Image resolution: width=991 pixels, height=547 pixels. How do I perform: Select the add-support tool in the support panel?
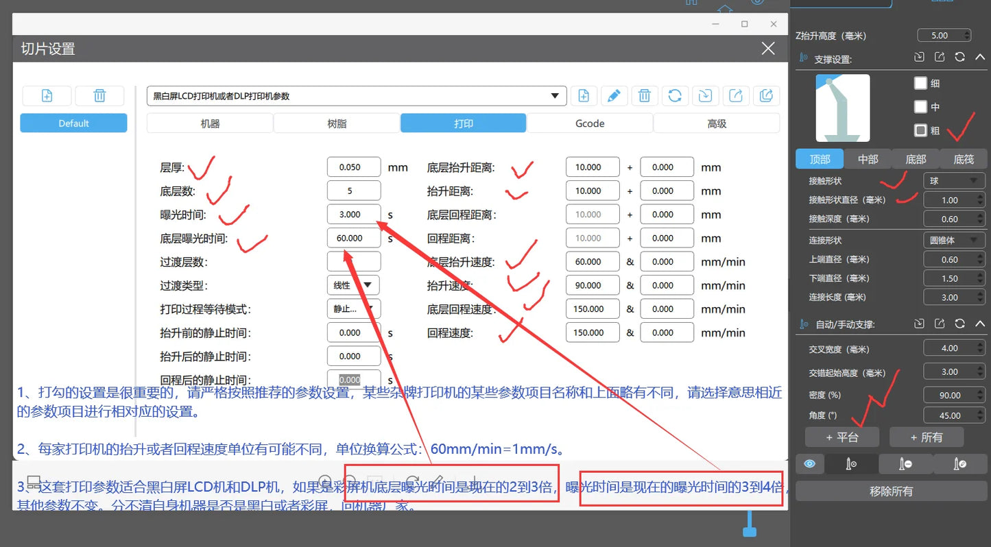point(851,463)
